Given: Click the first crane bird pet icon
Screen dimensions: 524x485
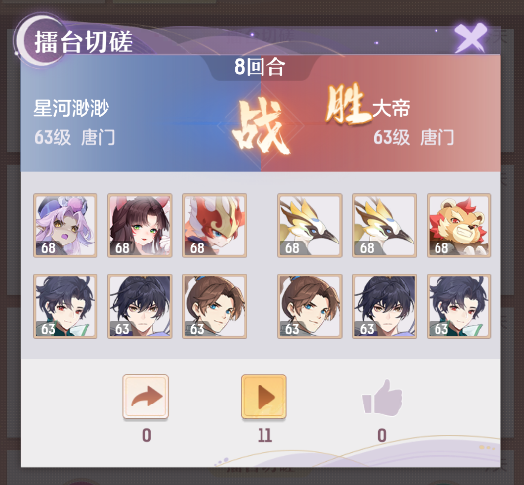Looking at the screenshot, I should coord(310,226).
